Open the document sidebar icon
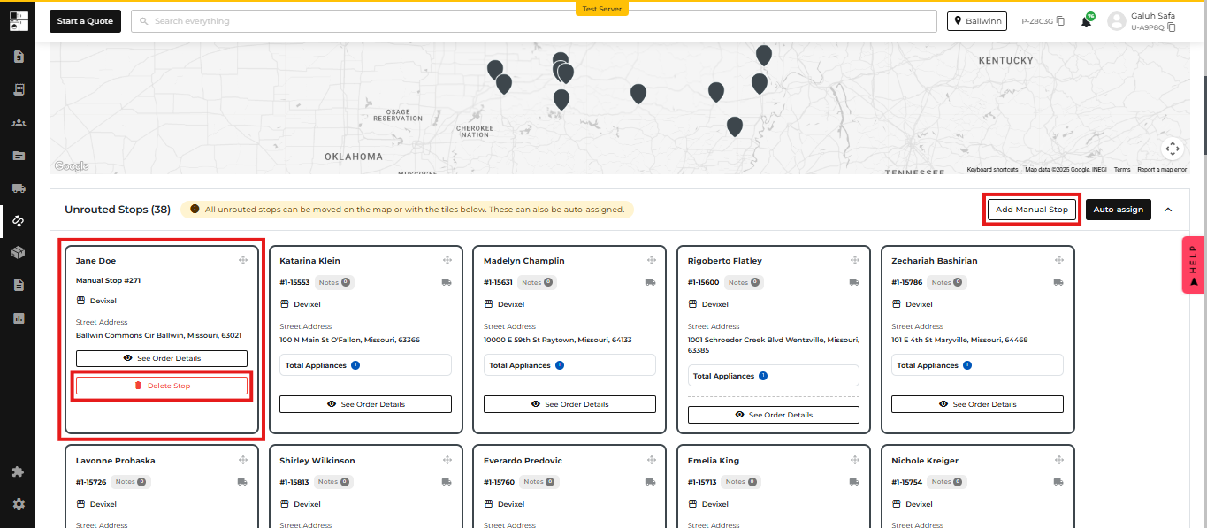The width and height of the screenshot is (1207, 528). (x=19, y=285)
